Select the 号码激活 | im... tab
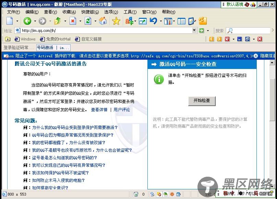The width and height of the screenshot is (277, 199). pos(53,48)
